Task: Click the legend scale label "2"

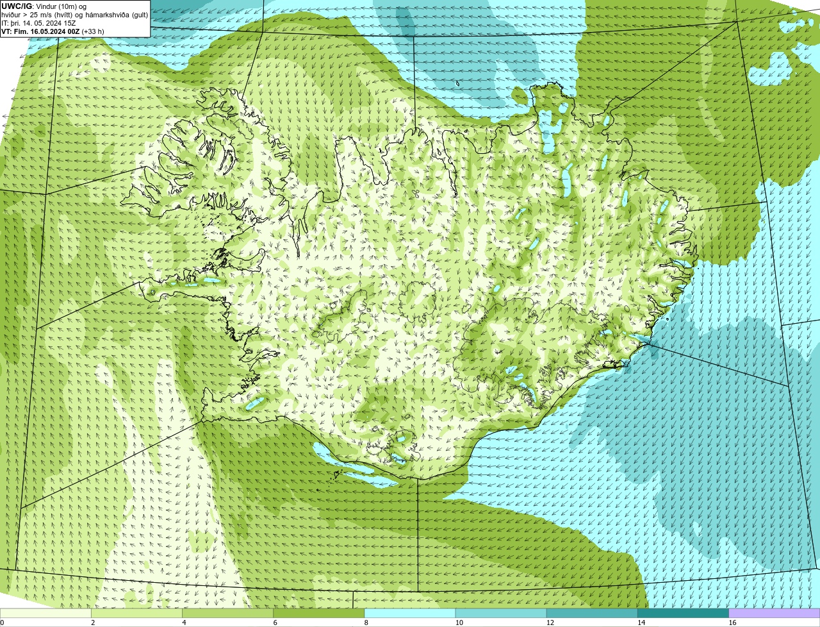Action: pos(93,623)
